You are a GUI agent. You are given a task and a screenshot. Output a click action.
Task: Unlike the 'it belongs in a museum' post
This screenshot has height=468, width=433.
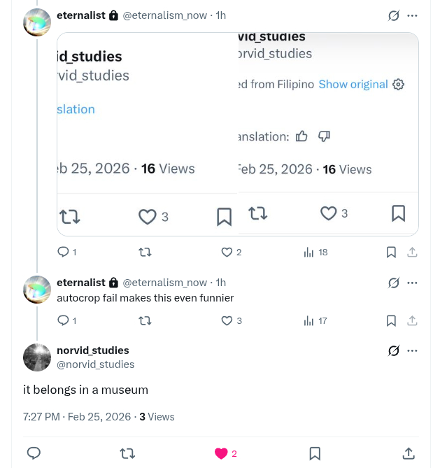(x=222, y=453)
